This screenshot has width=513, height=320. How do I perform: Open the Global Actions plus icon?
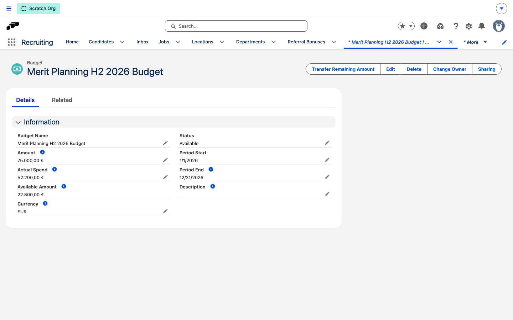[424, 26]
